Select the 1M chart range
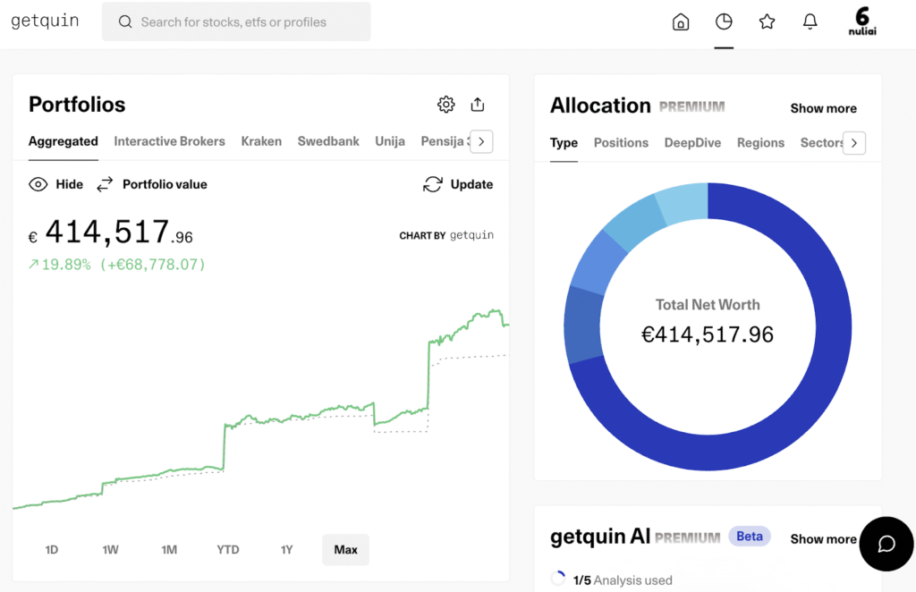 pyautogui.click(x=169, y=549)
